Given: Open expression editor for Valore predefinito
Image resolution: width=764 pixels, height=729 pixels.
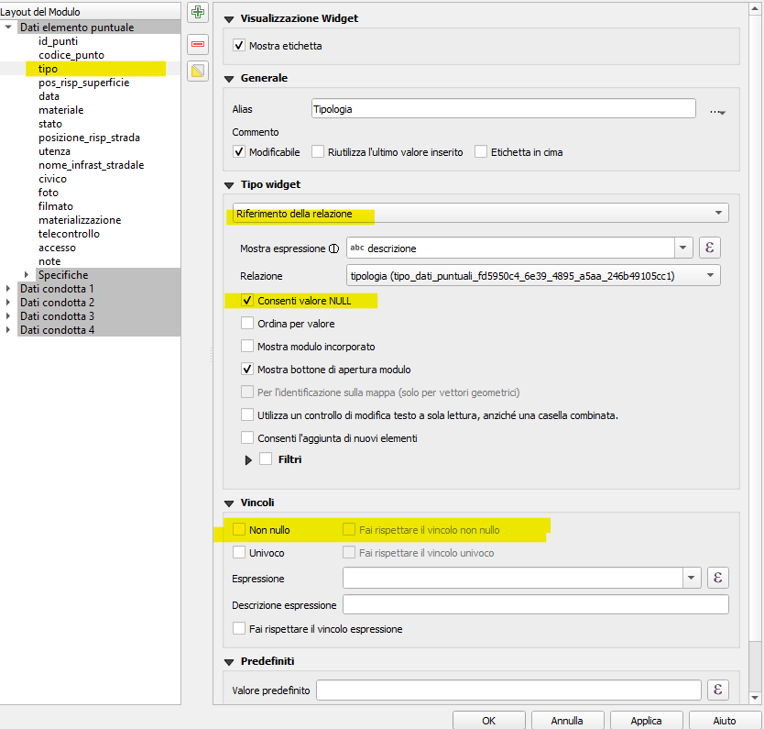Looking at the screenshot, I should pos(718,690).
